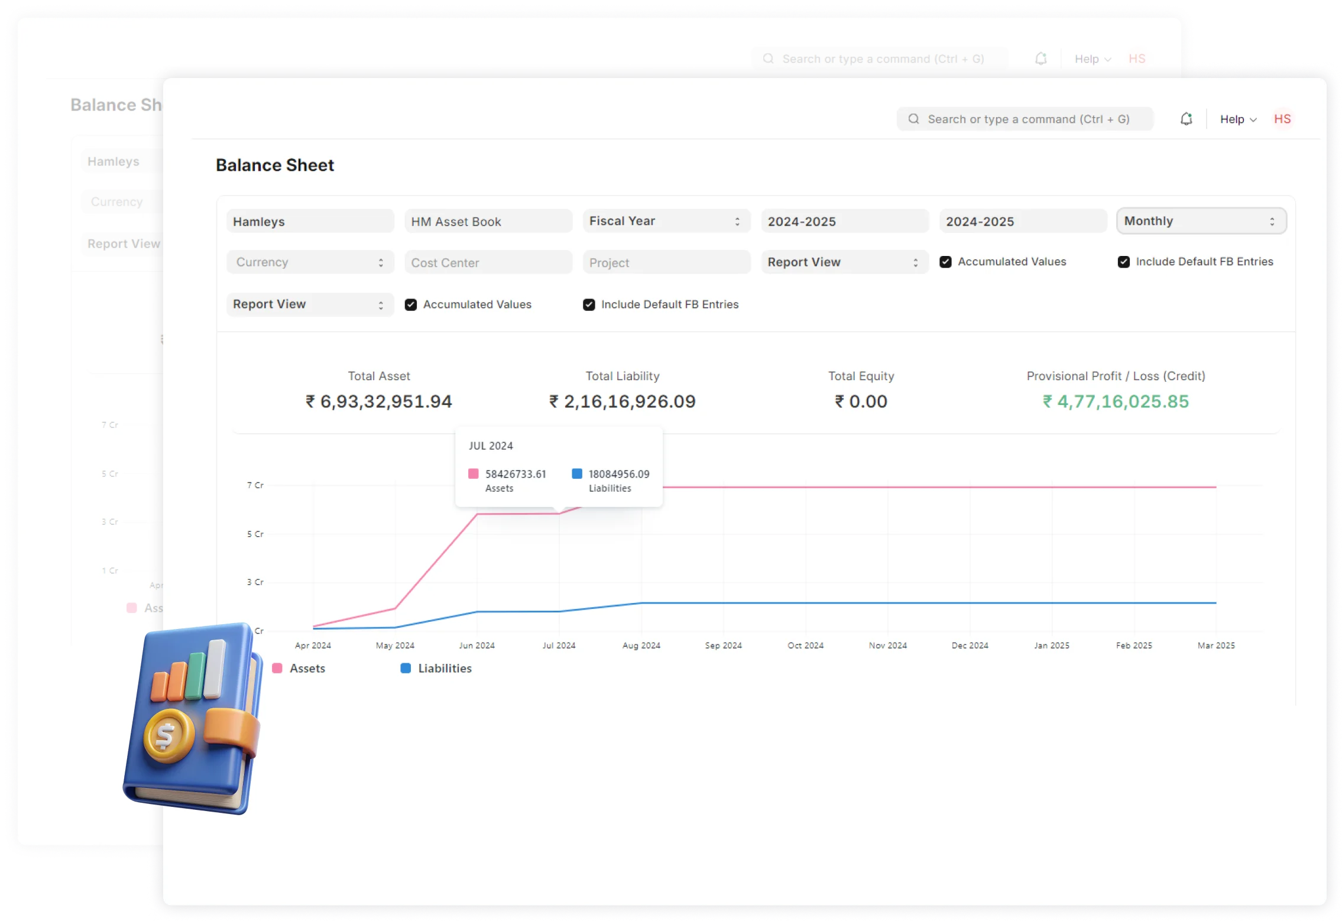Click the notification bell on the background window
1342x921 pixels.
pos(1041,59)
